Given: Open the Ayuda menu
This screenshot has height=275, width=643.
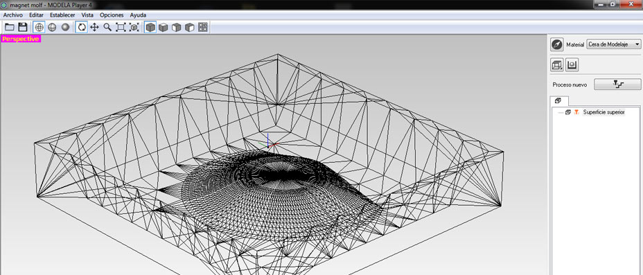Looking at the screenshot, I should 138,15.
